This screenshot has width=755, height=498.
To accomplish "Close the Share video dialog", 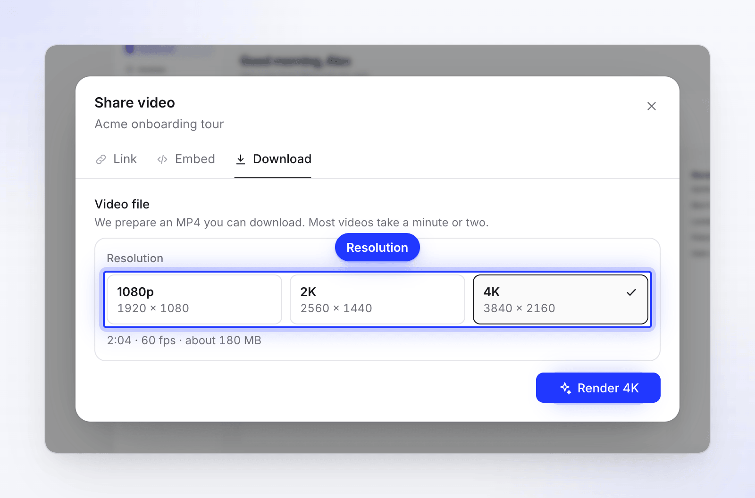I will pos(651,106).
